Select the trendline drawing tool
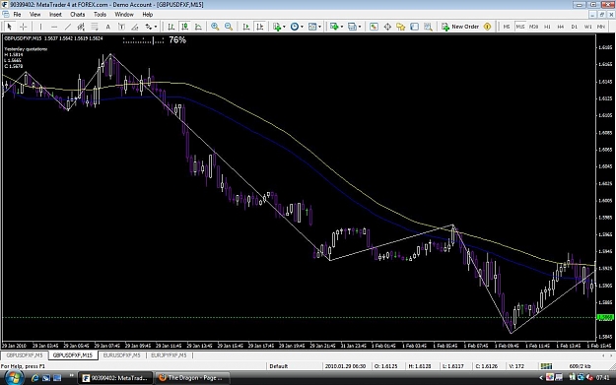Image resolution: width=616 pixels, height=385 pixels. tap(68, 27)
